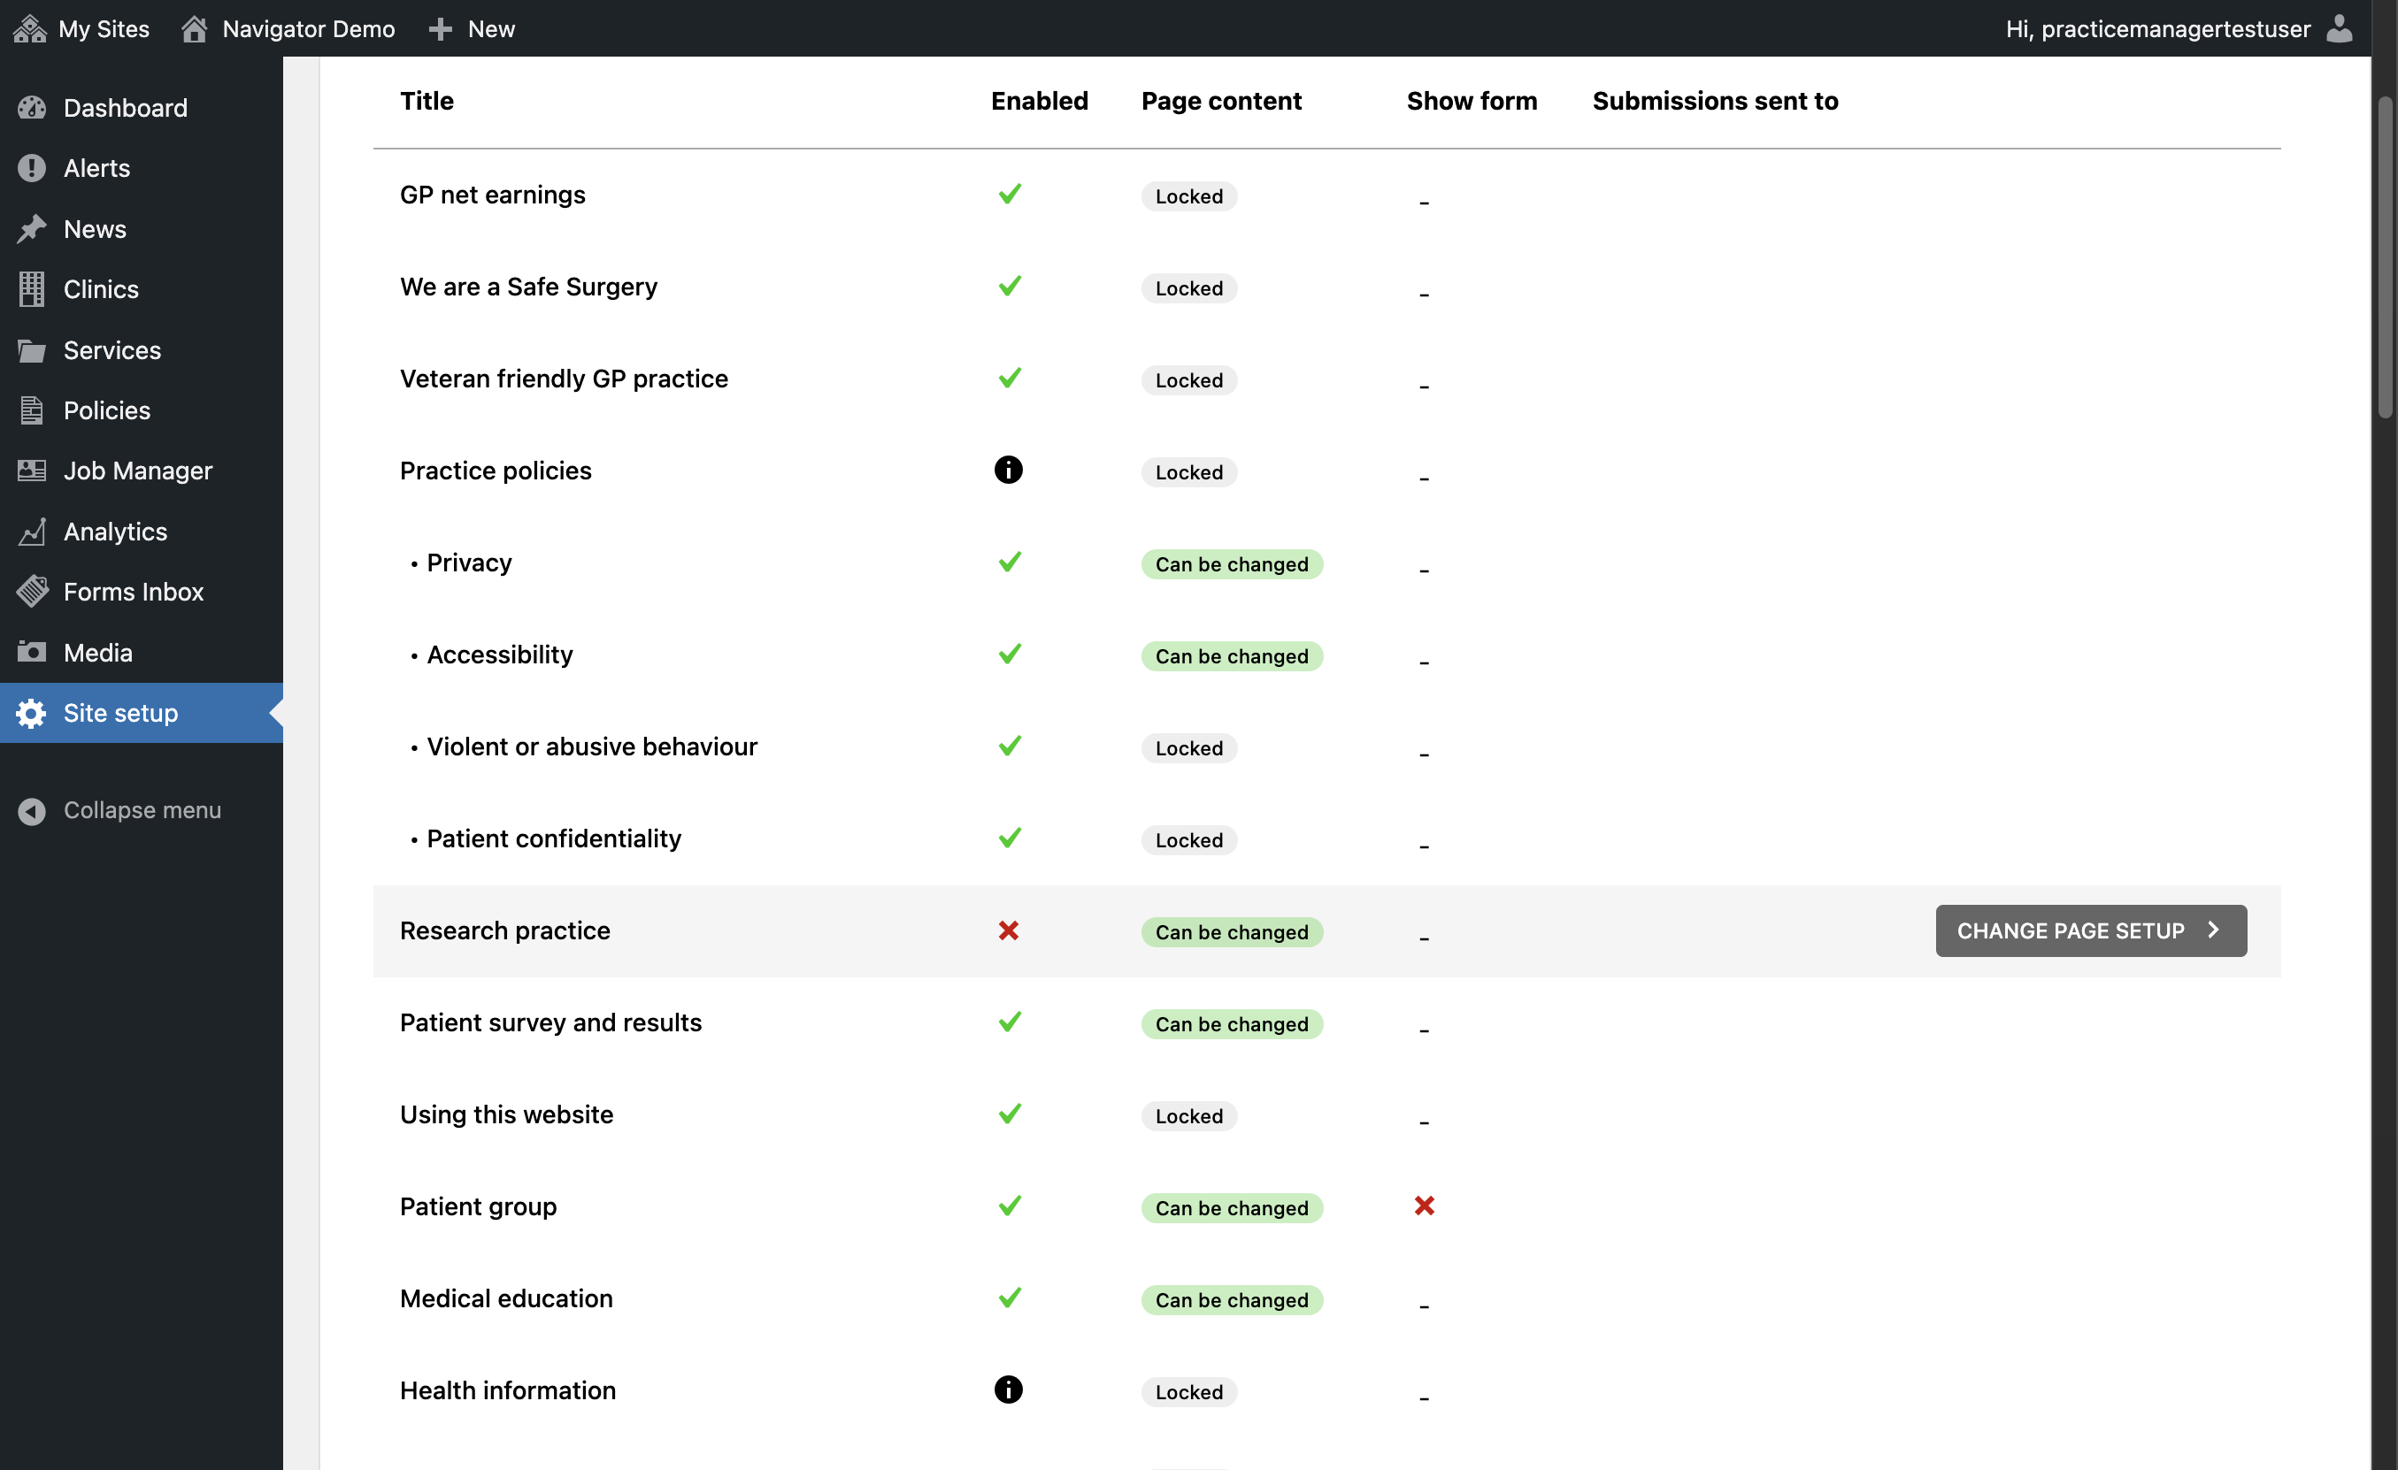The image size is (2398, 1470).
Task: Click the My Sites icon in admin bar
Action: pos(30,28)
